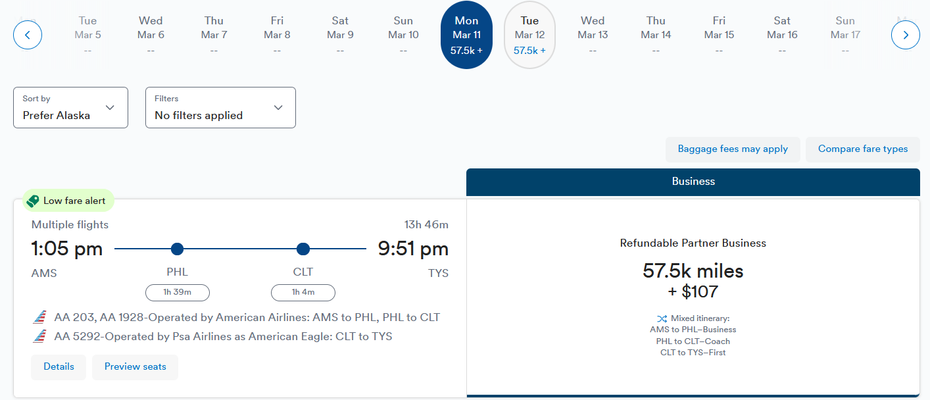The width and height of the screenshot is (930, 400).
Task: Open the Sort by dropdown
Action: (70, 107)
